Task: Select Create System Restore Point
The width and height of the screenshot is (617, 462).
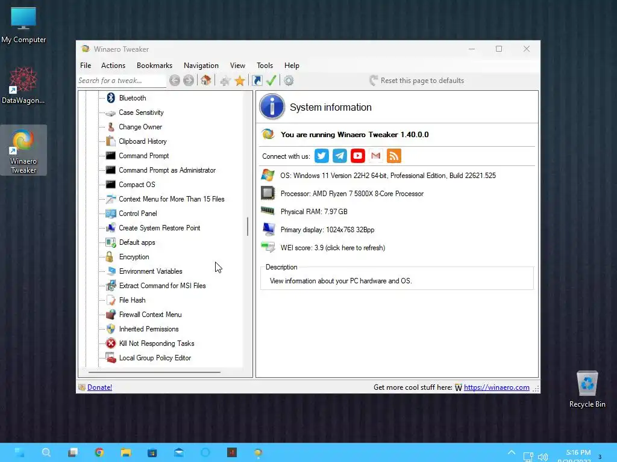Action: click(159, 228)
